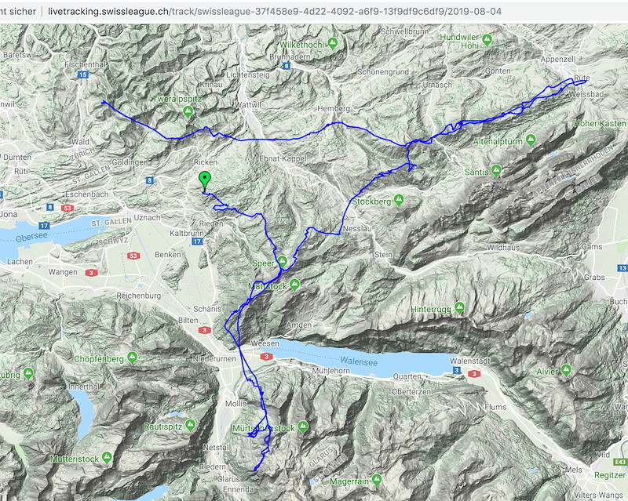Image resolution: width=628 pixels, height=501 pixels.
Task: Select the Wilkethöchi mountain icon
Action: (x=333, y=42)
